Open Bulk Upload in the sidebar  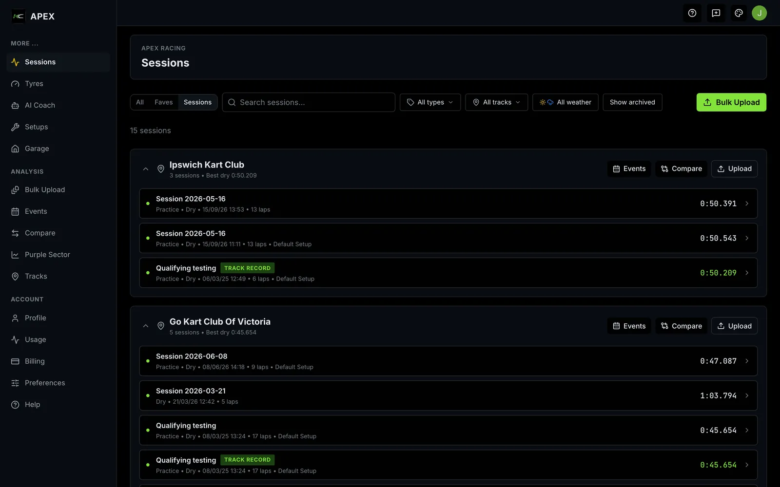[58, 190]
